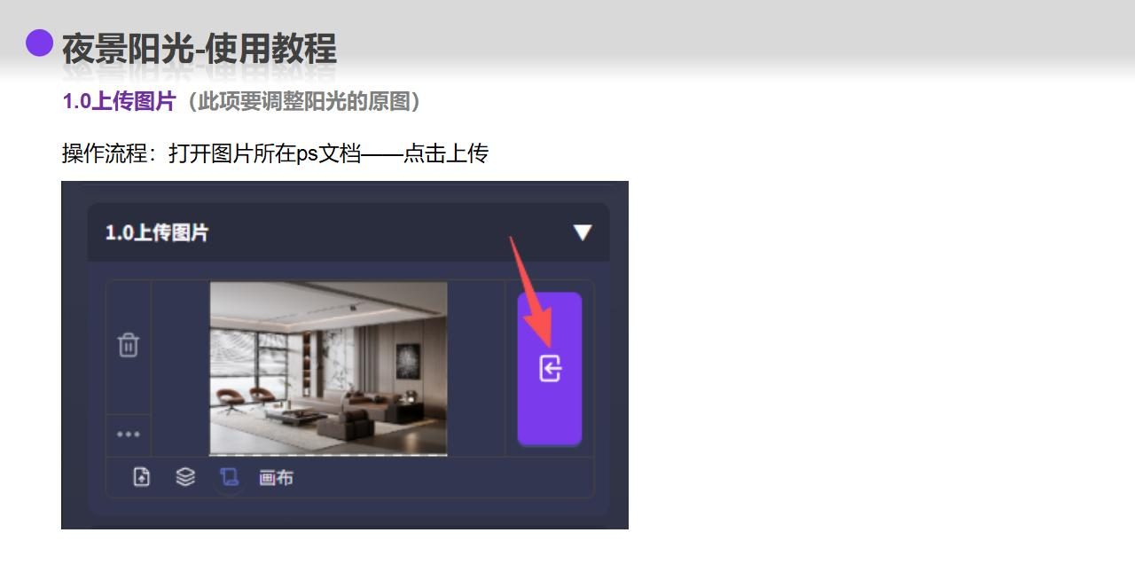Click the dark panel header bar

[x=348, y=232]
